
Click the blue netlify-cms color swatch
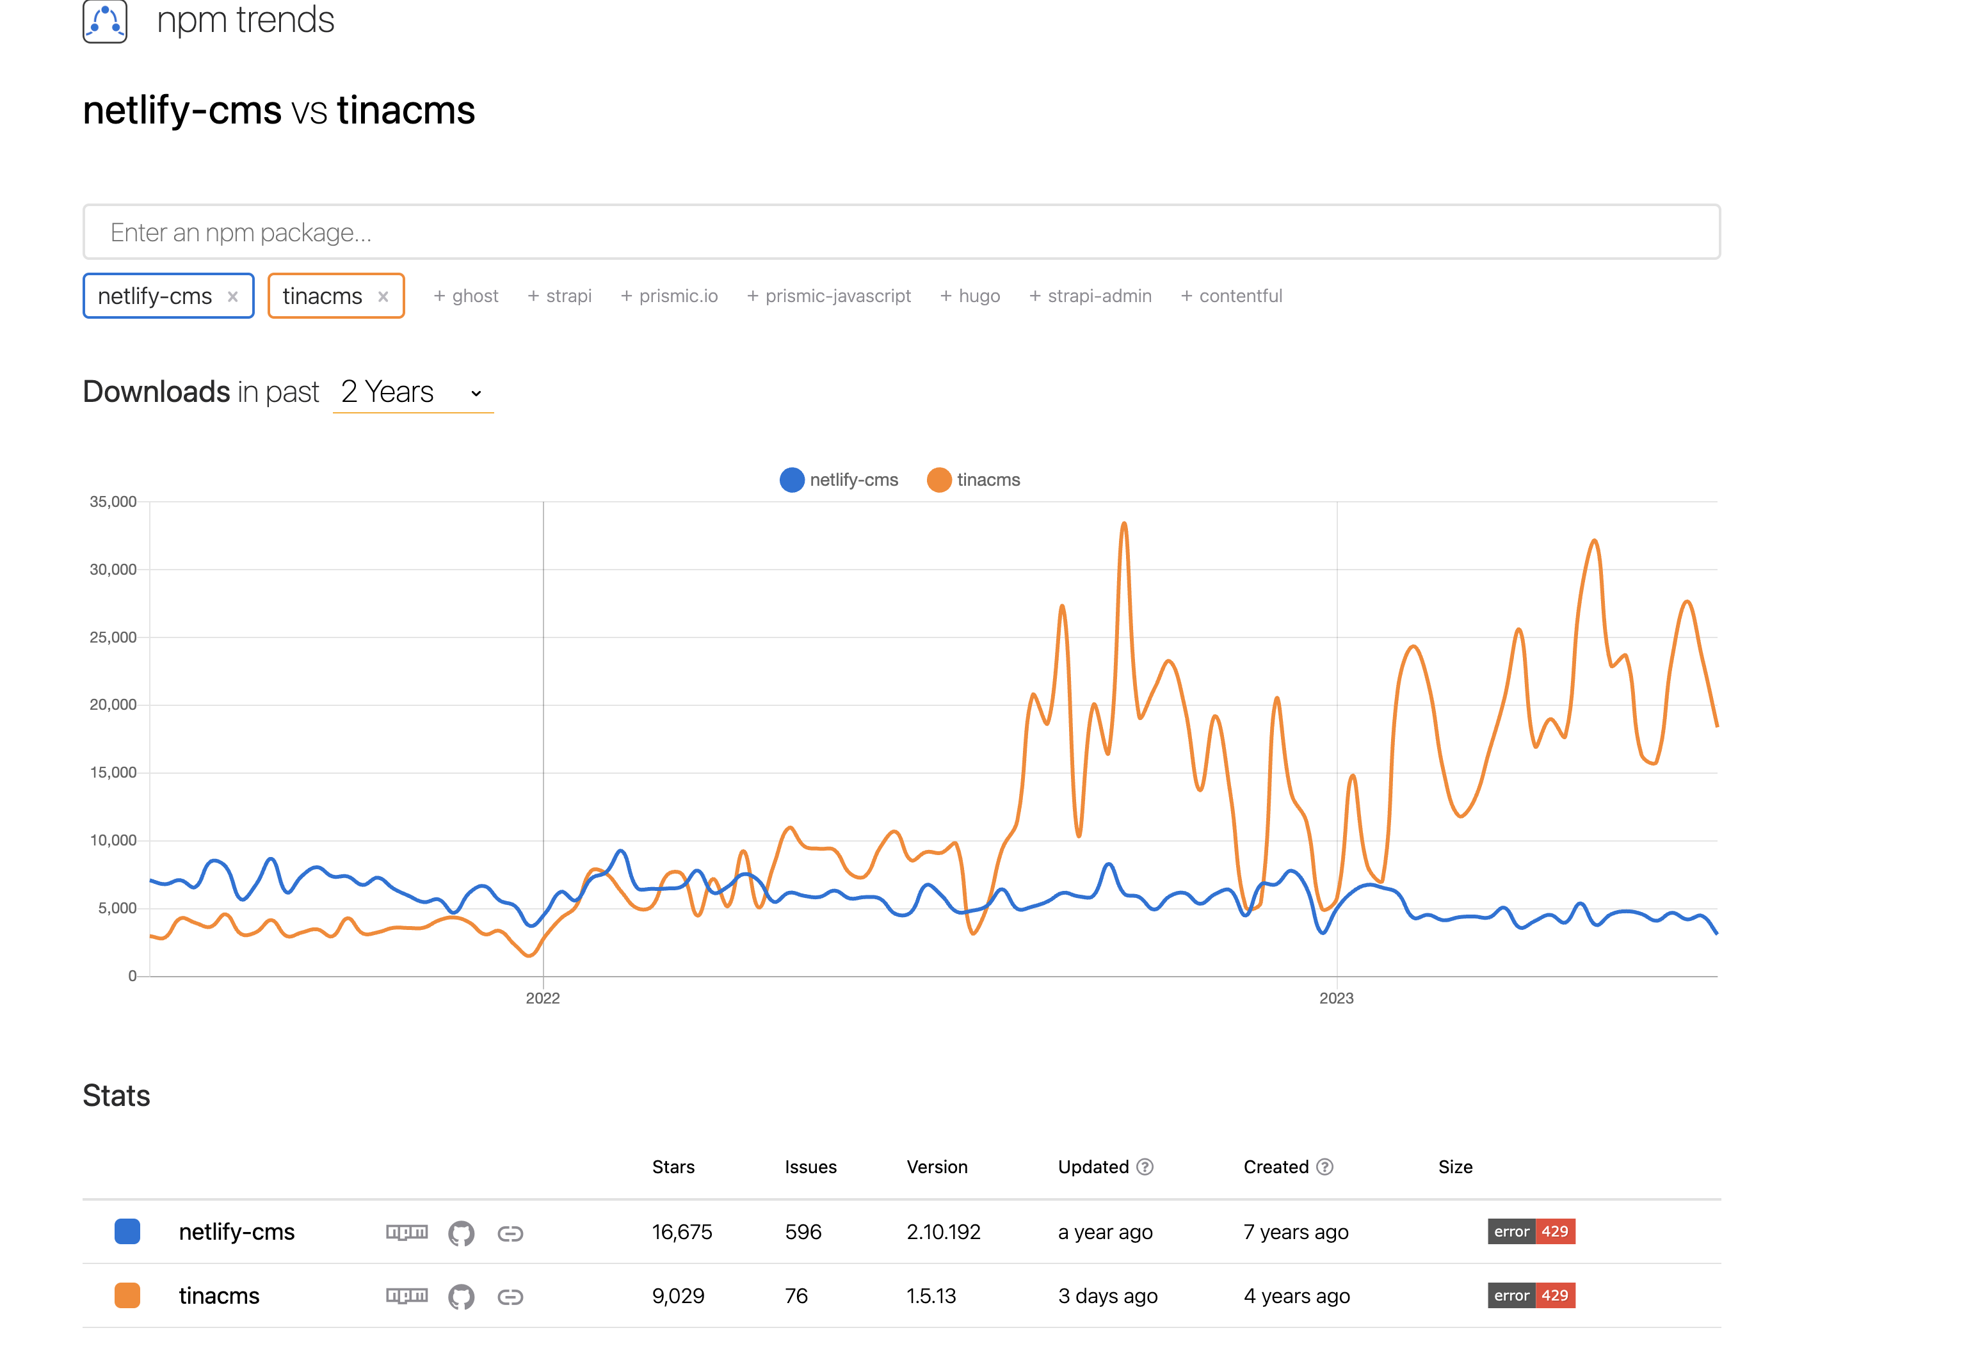(127, 1231)
